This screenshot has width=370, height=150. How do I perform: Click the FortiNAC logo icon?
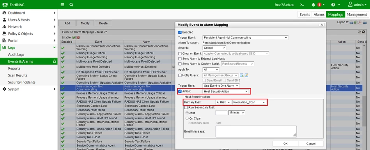point(5,5)
